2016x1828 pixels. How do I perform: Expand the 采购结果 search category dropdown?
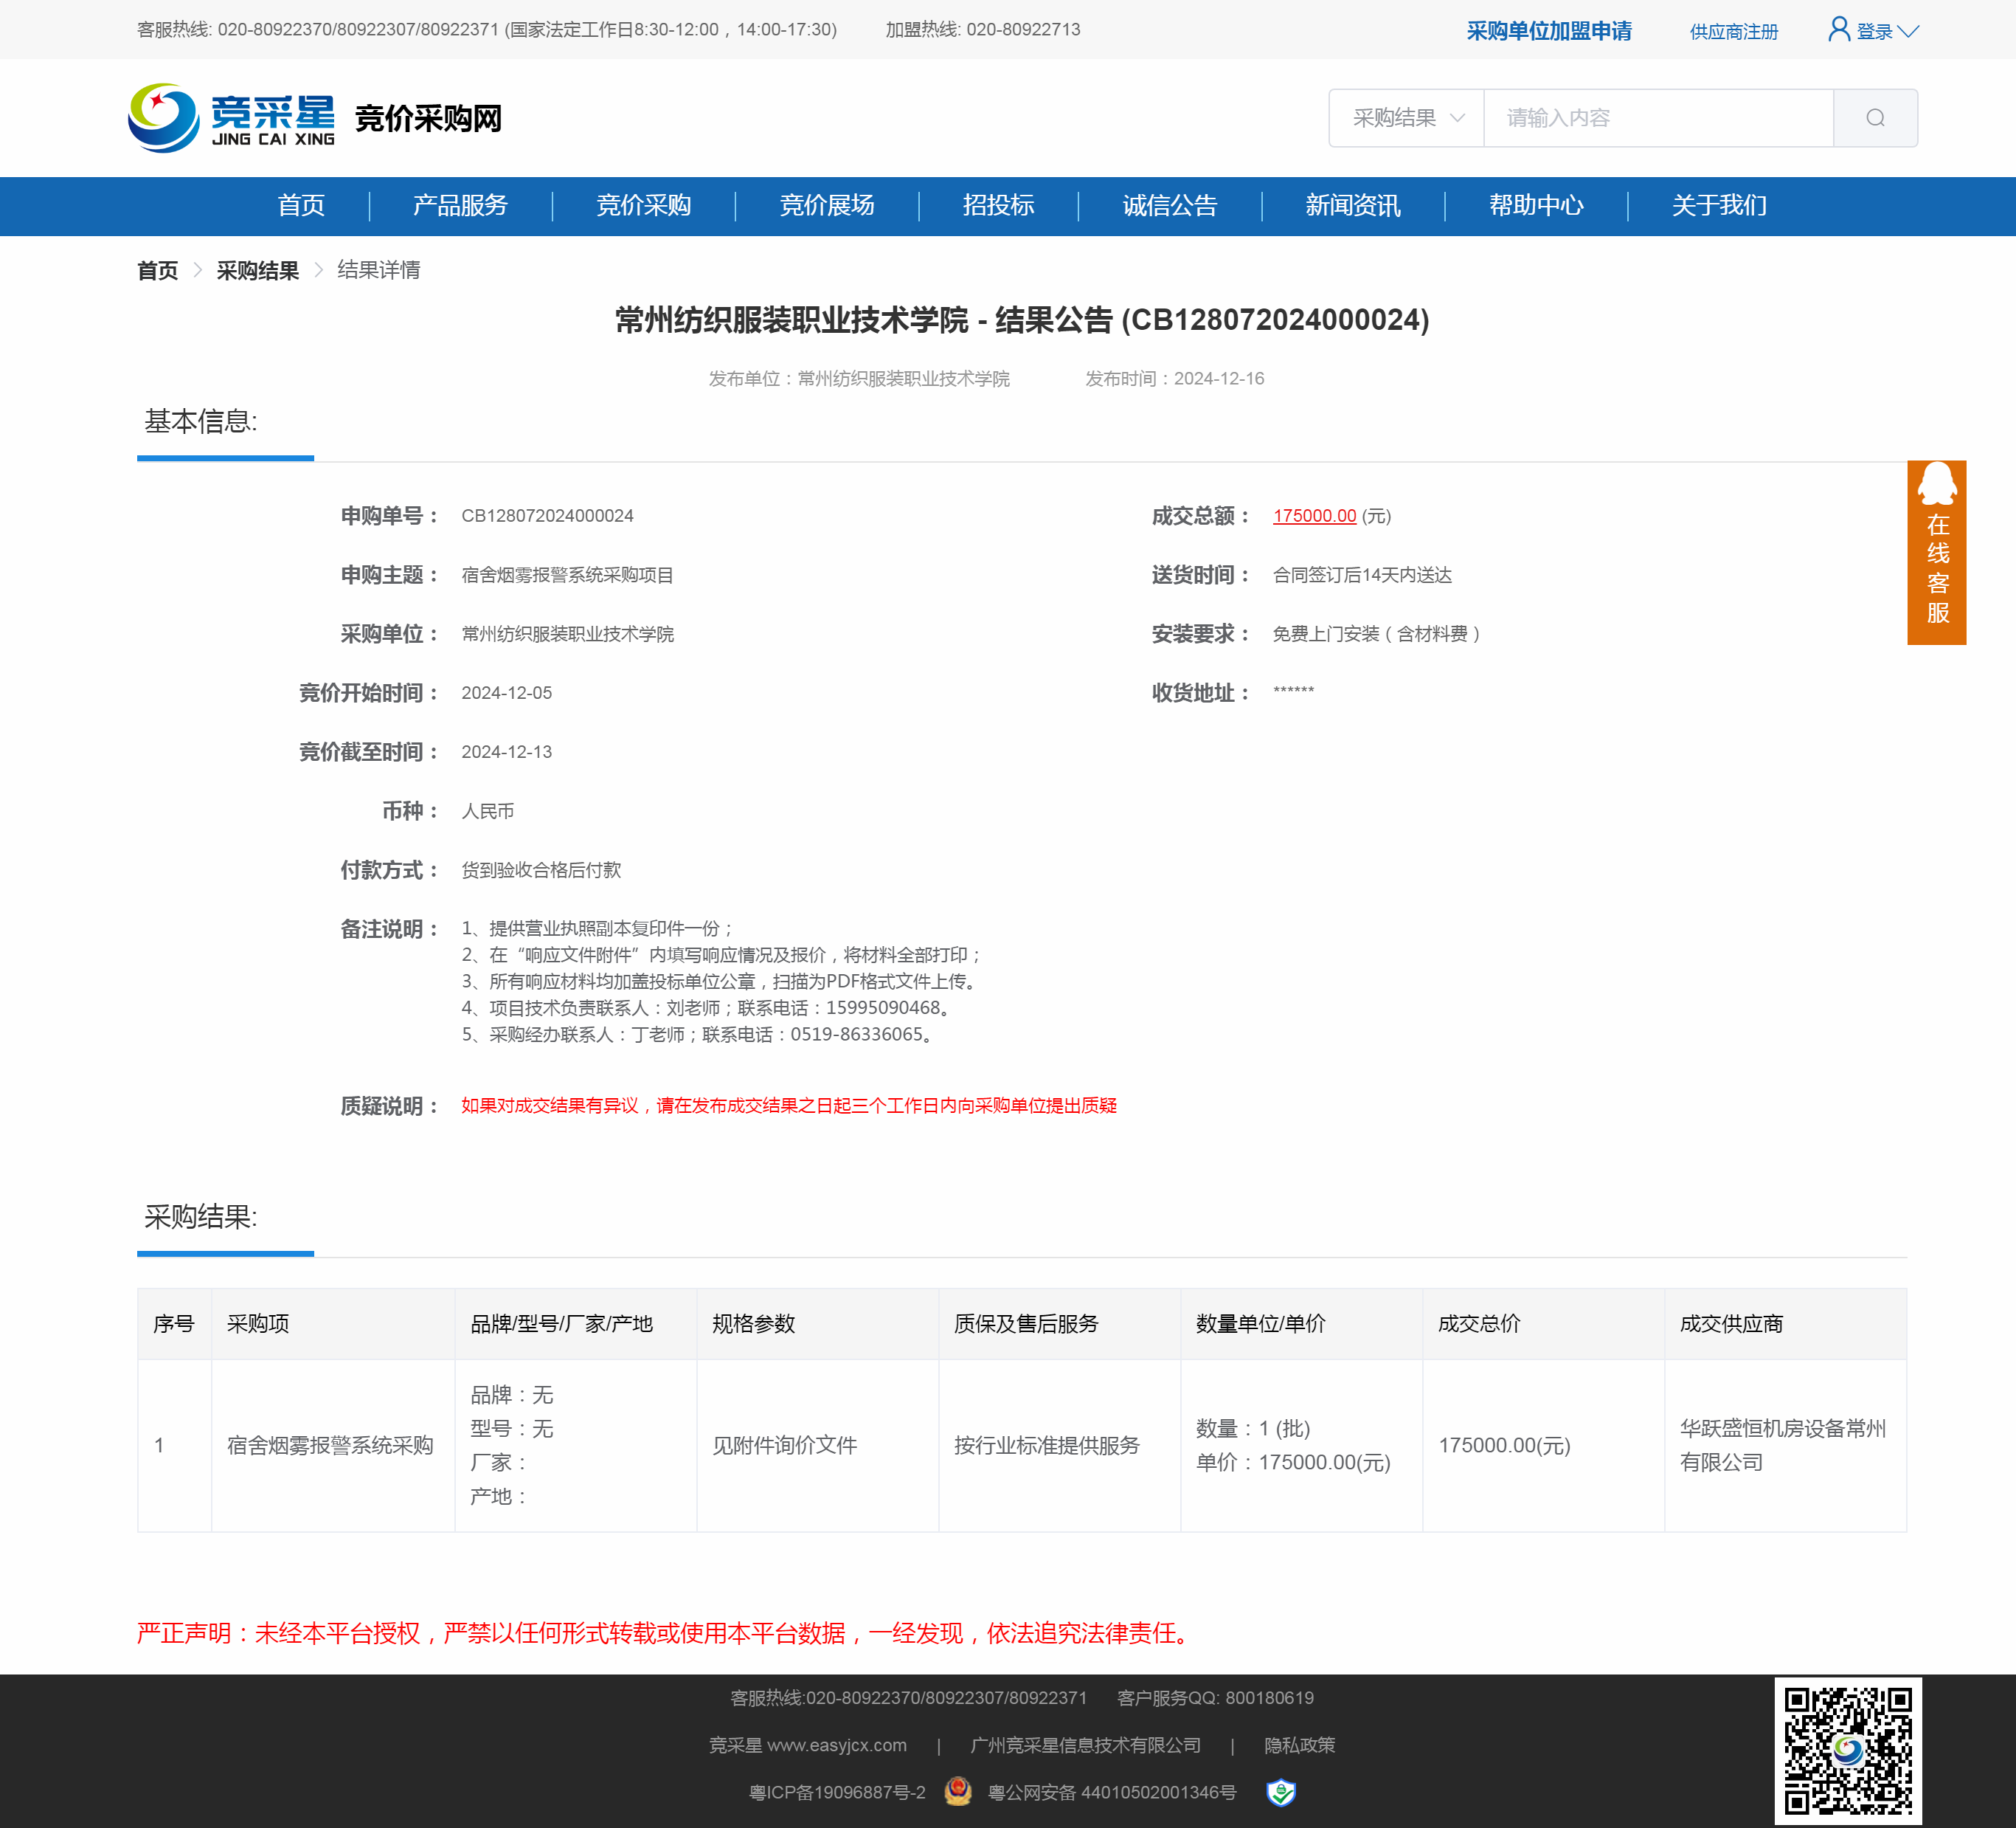point(1406,118)
